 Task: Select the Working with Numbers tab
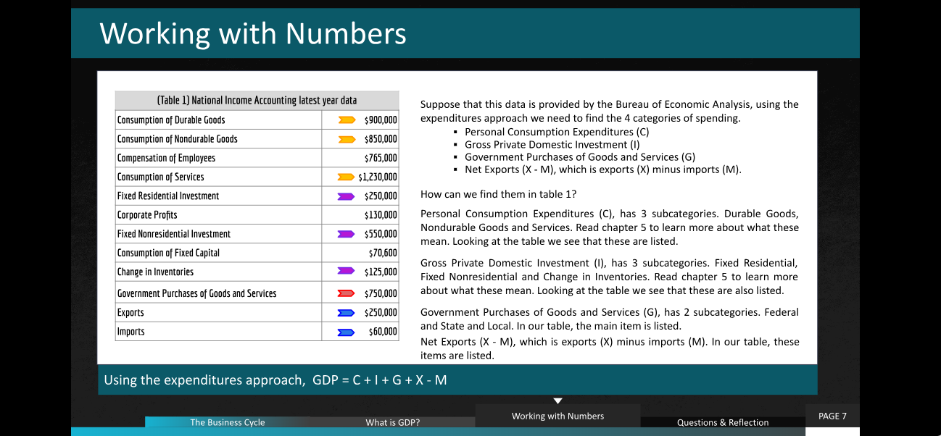coord(557,416)
